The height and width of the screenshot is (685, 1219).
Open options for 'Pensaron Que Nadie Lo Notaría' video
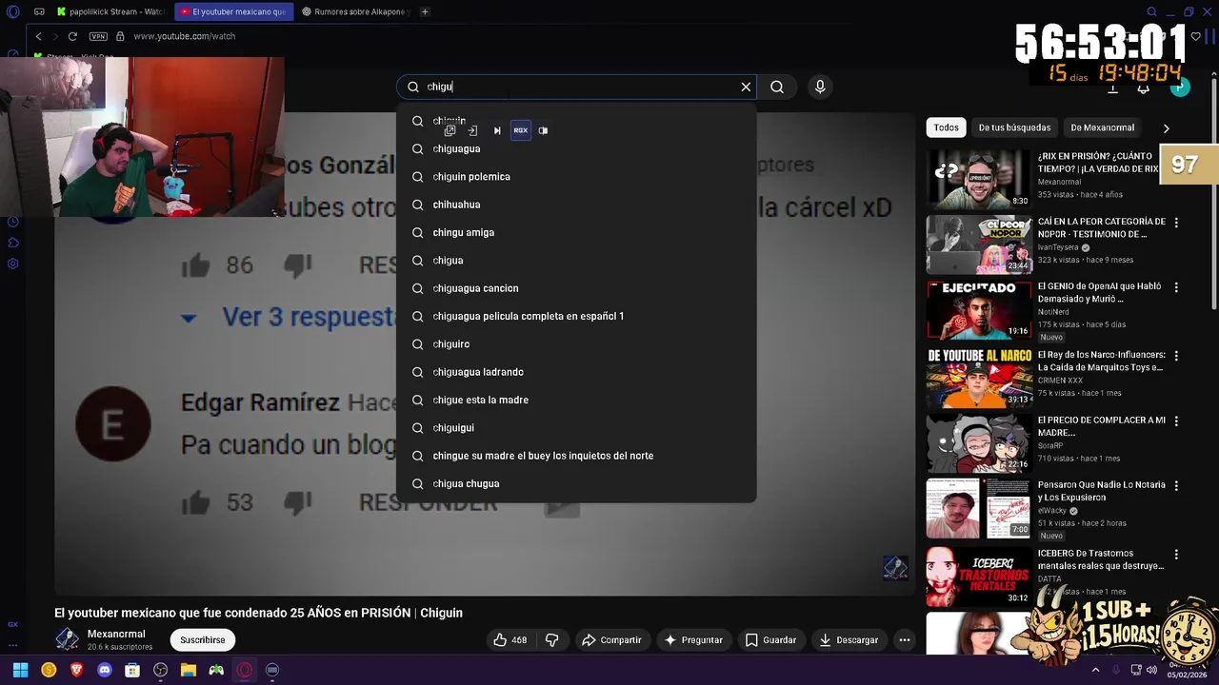(1176, 486)
